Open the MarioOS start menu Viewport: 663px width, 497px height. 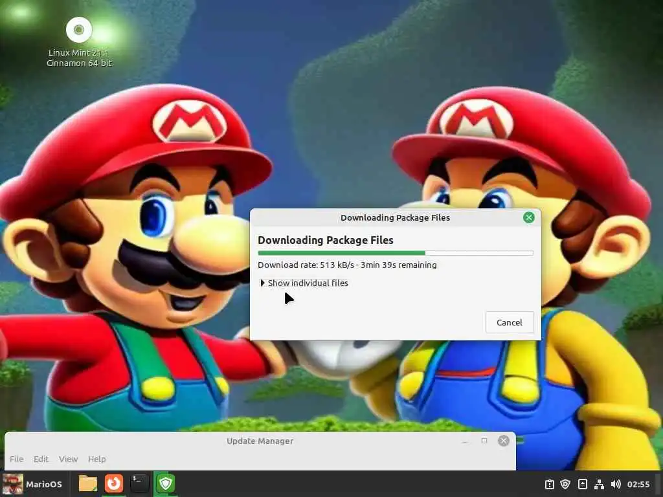tap(32, 484)
